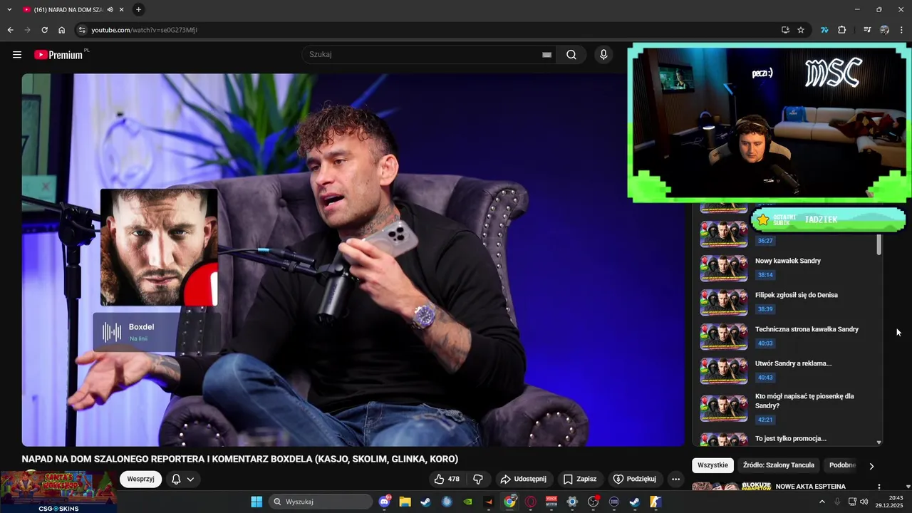Click the 40:03 chapter timestamp
Viewport: 912px width, 513px height.
(765, 343)
